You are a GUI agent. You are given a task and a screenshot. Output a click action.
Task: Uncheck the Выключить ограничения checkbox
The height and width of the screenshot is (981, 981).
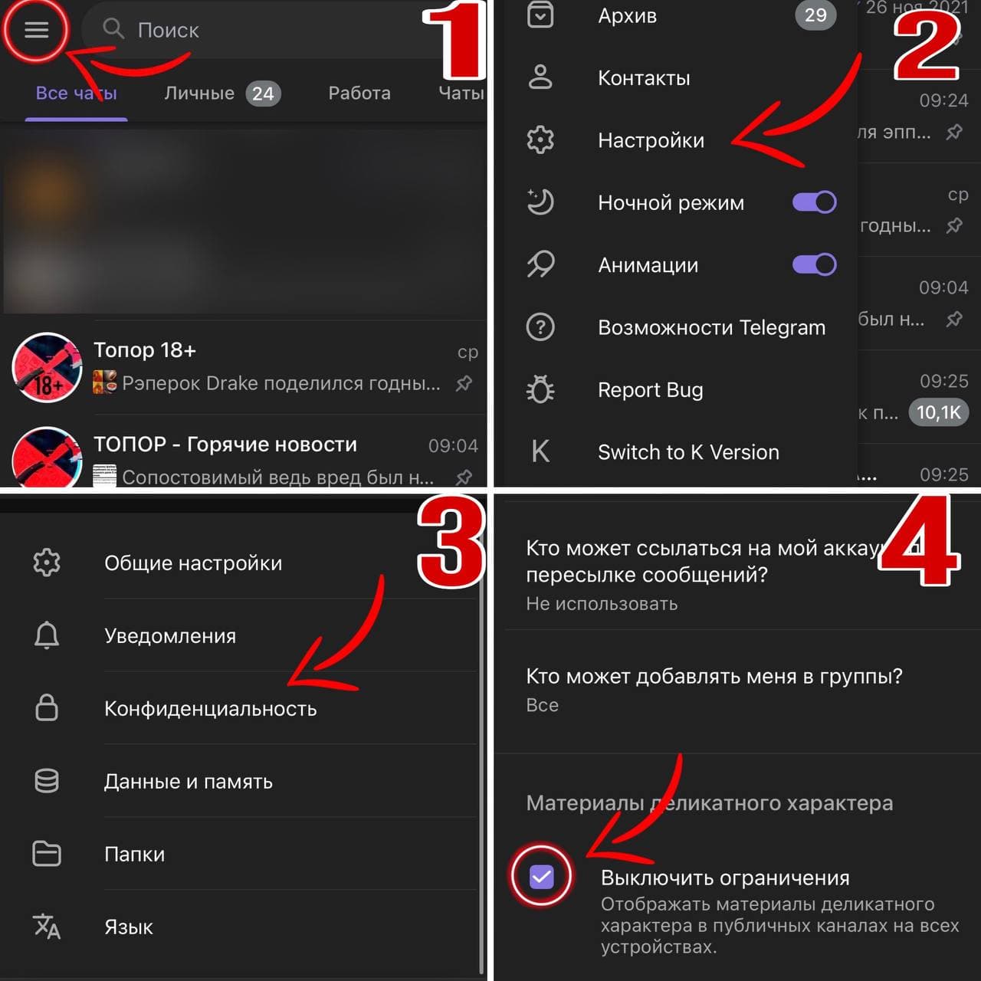pos(541,876)
